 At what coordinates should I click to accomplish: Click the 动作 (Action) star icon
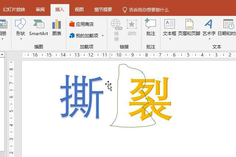pyautogui.click(x=132, y=24)
